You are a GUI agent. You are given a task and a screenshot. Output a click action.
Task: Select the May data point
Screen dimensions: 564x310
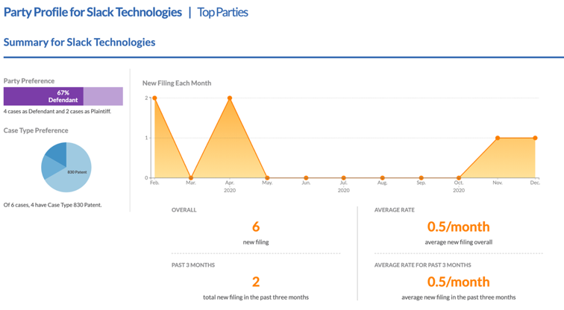(267, 178)
